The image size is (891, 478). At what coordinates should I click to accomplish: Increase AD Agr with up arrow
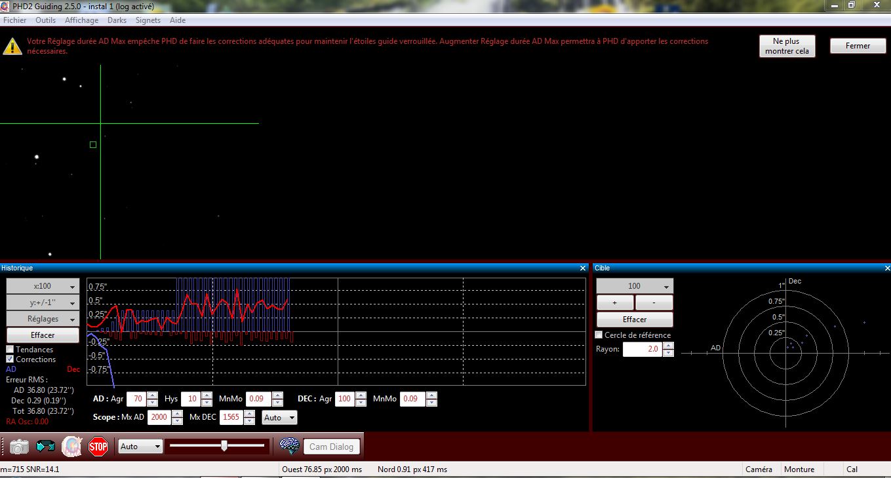click(152, 395)
